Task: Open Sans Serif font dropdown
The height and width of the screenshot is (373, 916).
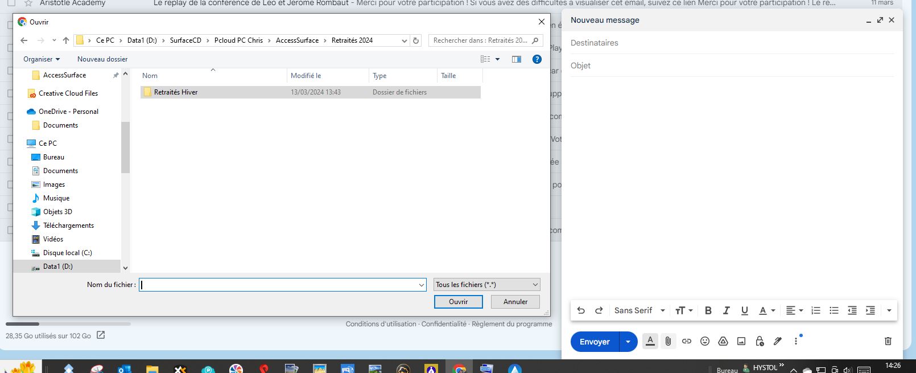Action: 639,310
